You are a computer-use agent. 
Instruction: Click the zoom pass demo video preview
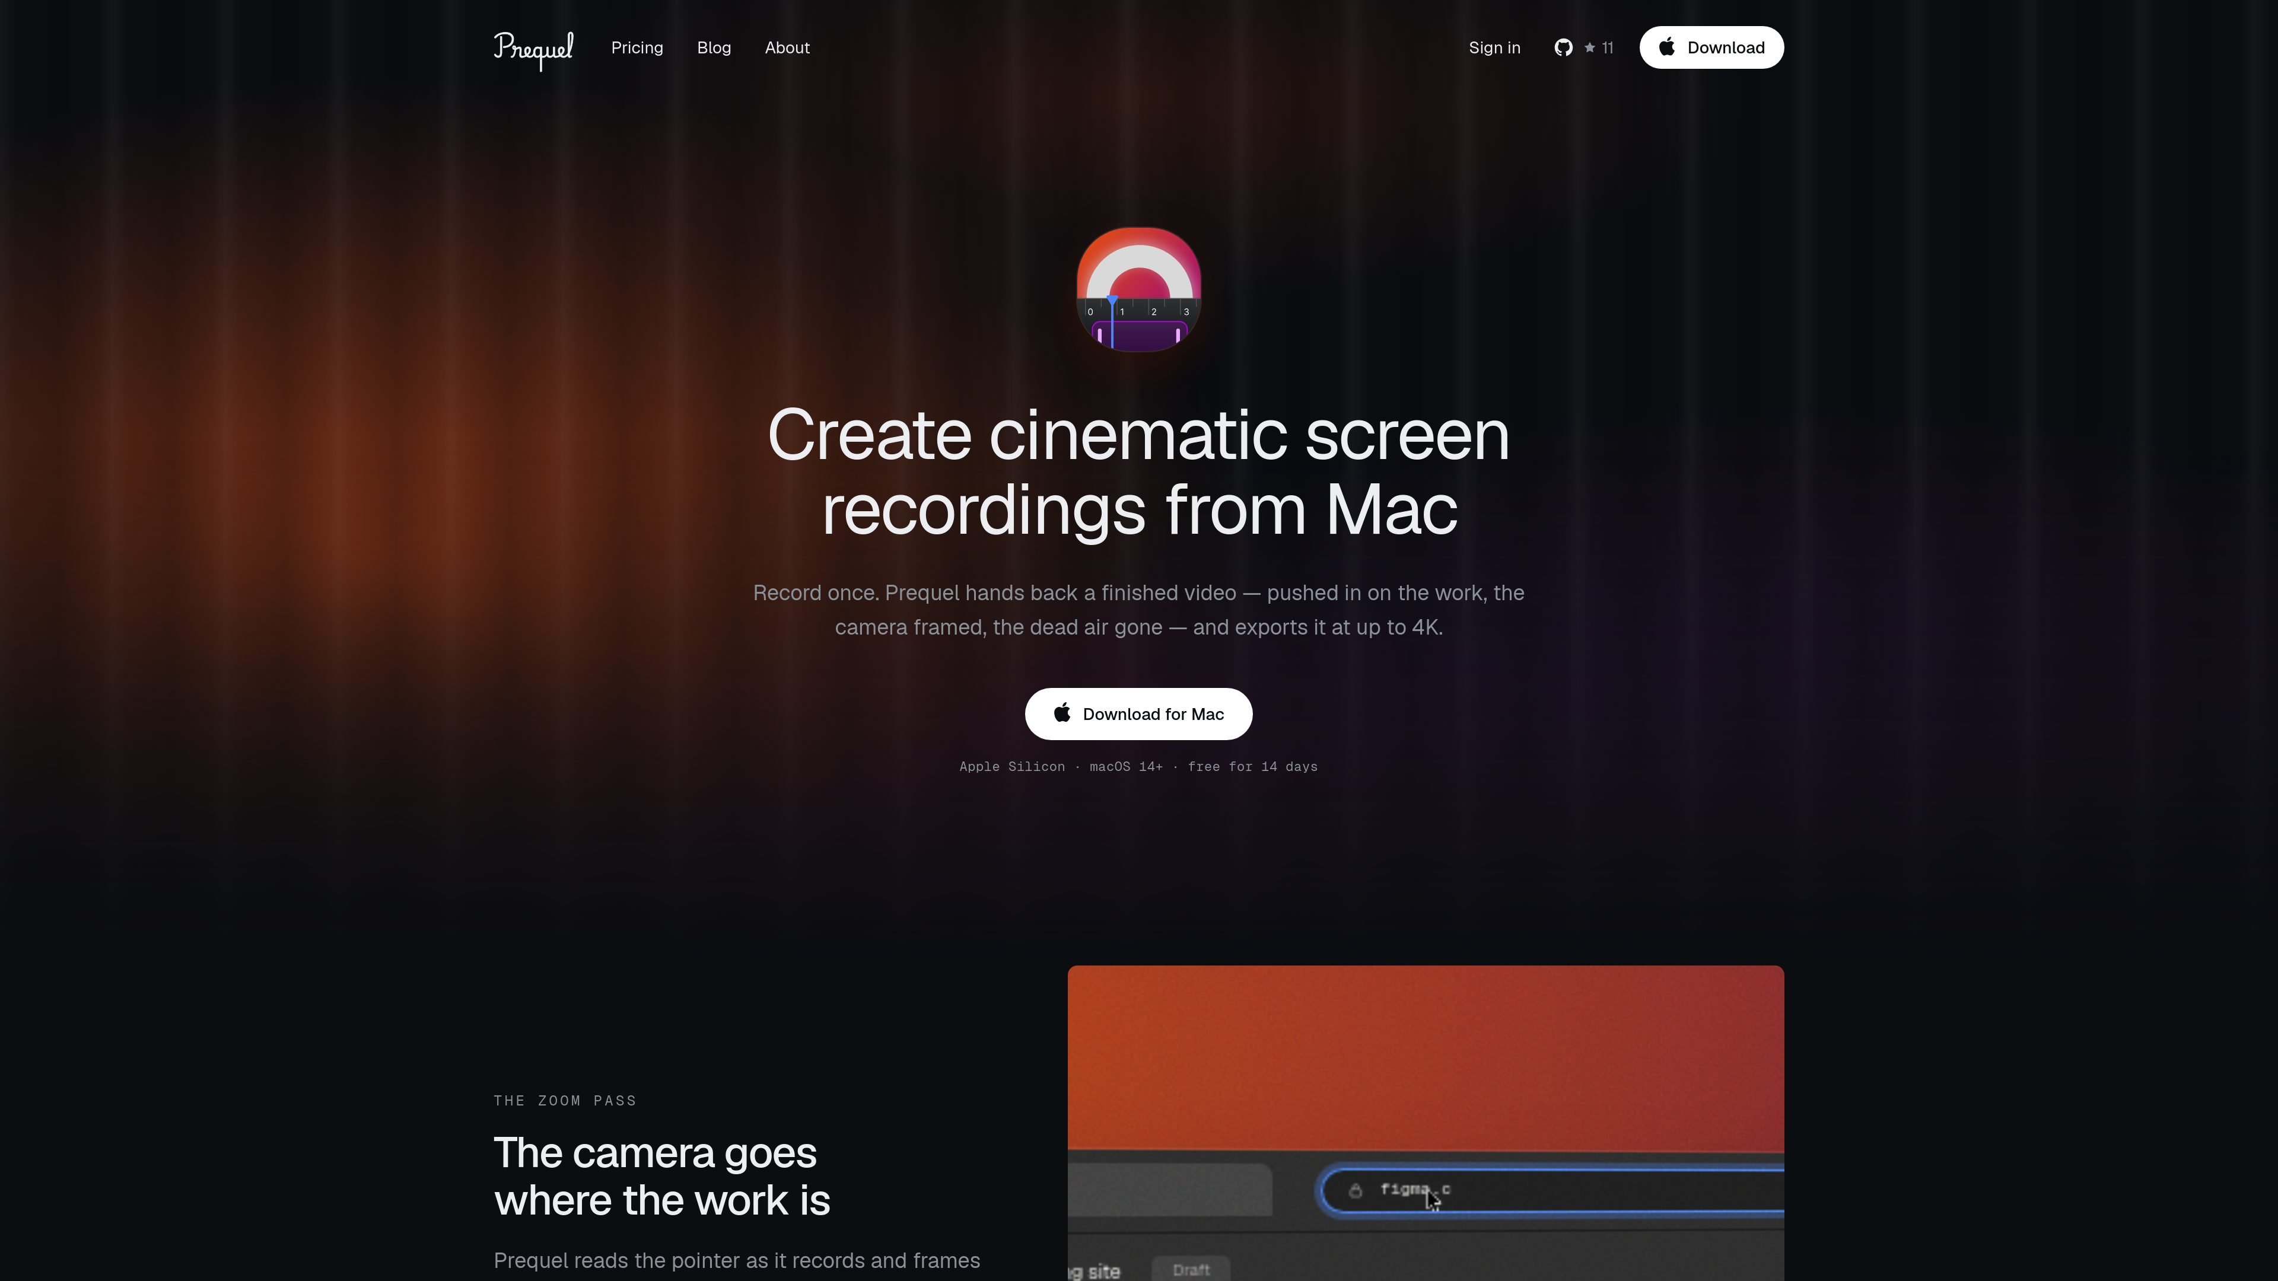click(1426, 1123)
